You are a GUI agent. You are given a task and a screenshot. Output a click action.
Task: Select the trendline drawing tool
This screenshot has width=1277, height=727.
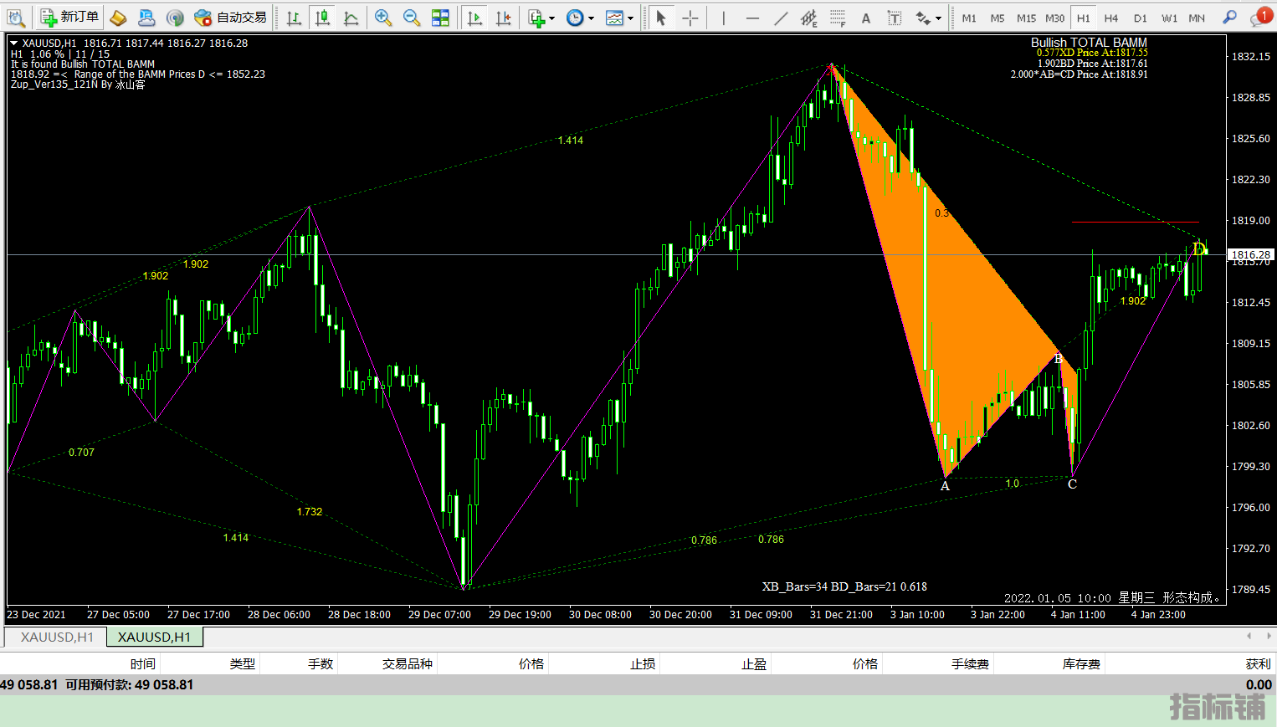coord(781,18)
